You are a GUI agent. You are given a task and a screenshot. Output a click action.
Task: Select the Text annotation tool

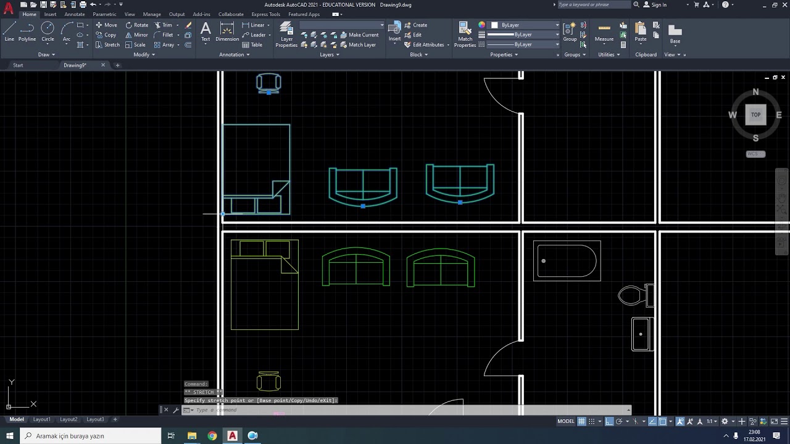206,32
